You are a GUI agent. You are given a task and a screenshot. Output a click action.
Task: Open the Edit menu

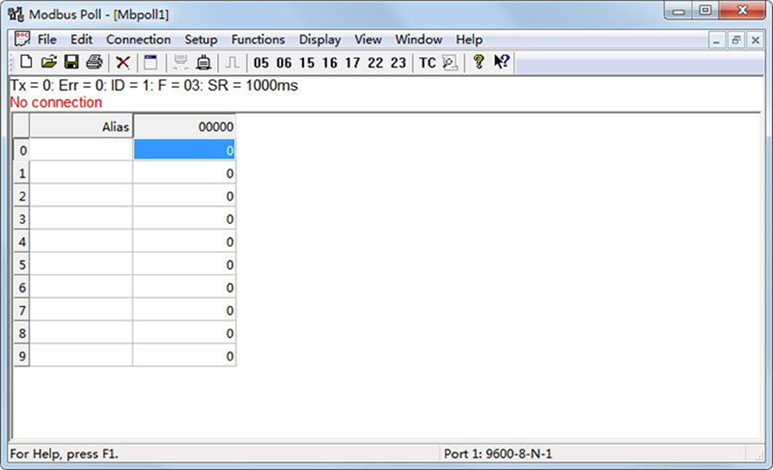[81, 40]
